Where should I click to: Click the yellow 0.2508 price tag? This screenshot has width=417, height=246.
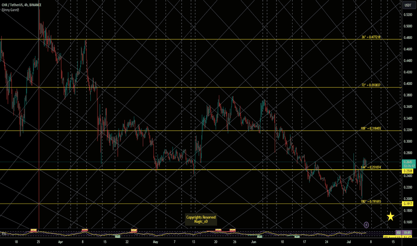pyautogui.click(x=408, y=171)
